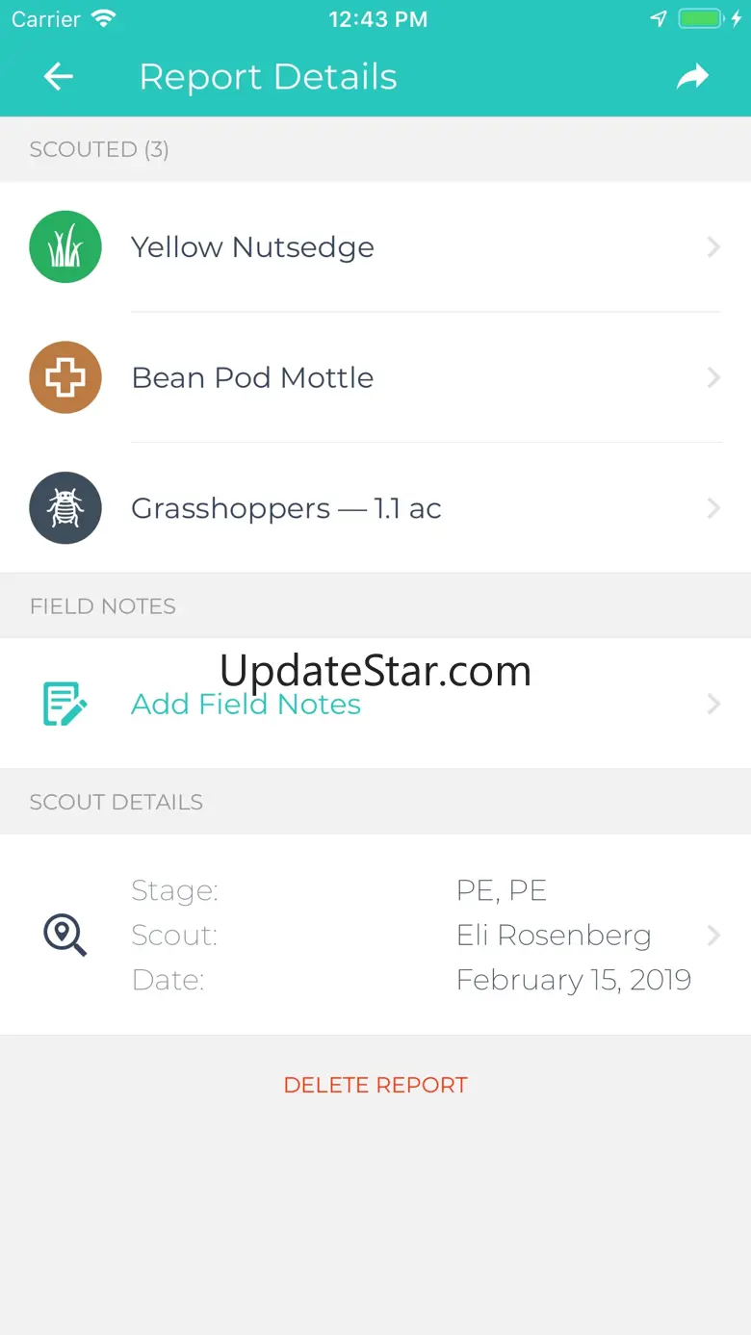Tap the Wi-Fi status icon

pyautogui.click(x=103, y=19)
